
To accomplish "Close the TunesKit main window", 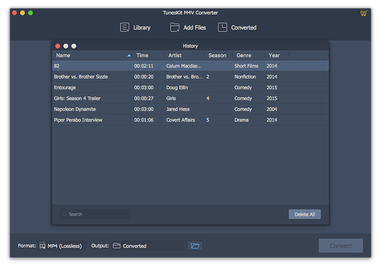I will click(14, 13).
